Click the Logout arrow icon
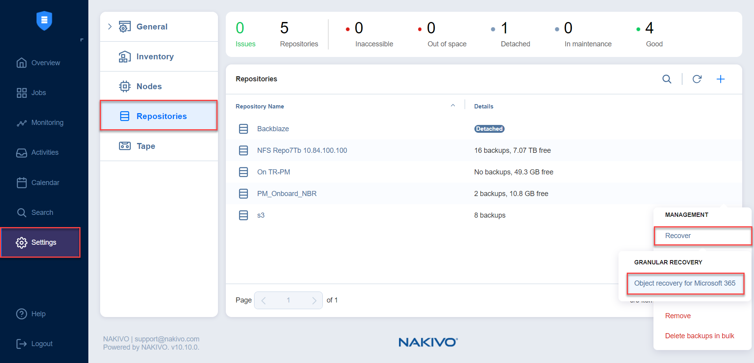 [22, 344]
